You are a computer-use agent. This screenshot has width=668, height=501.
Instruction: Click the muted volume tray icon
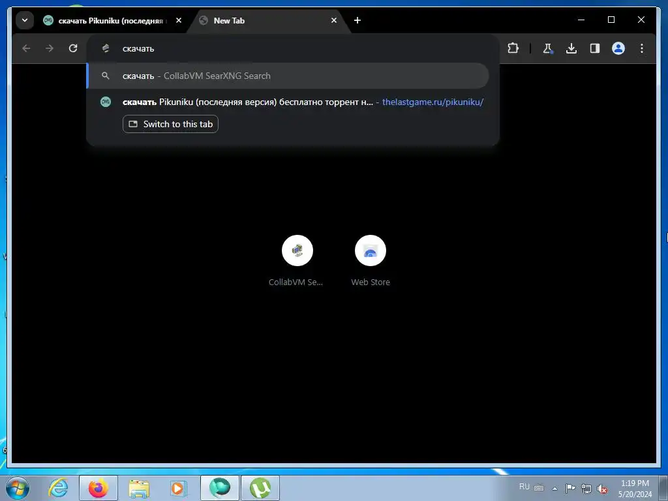pos(602,489)
